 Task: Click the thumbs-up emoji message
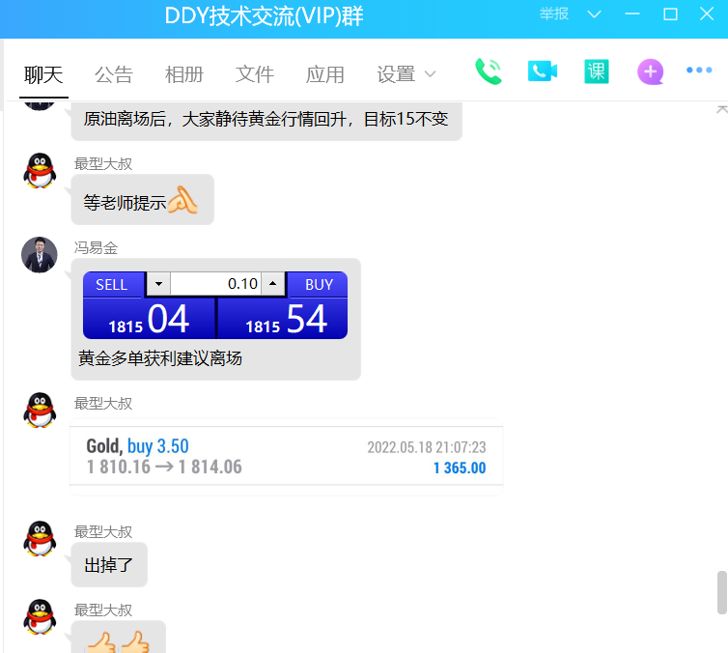(119, 639)
